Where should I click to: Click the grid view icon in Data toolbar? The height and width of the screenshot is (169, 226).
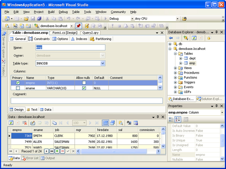[x=105, y=123]
